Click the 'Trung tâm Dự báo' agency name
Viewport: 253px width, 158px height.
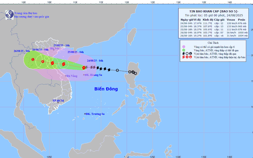[x=26, y=13]
